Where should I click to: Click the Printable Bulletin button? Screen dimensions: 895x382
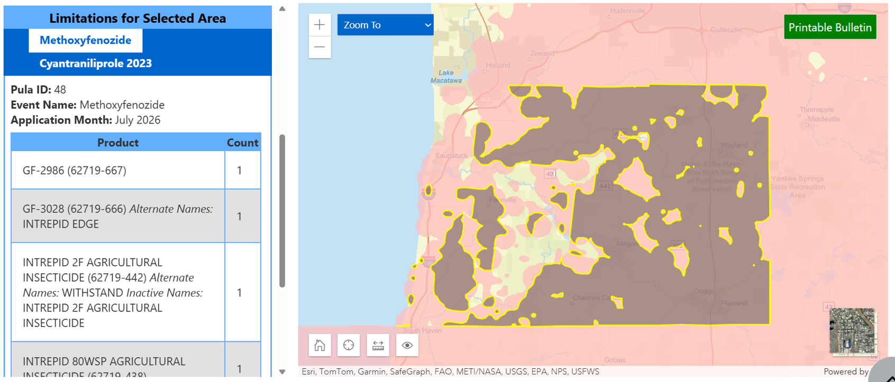click(x=830, y=27)
